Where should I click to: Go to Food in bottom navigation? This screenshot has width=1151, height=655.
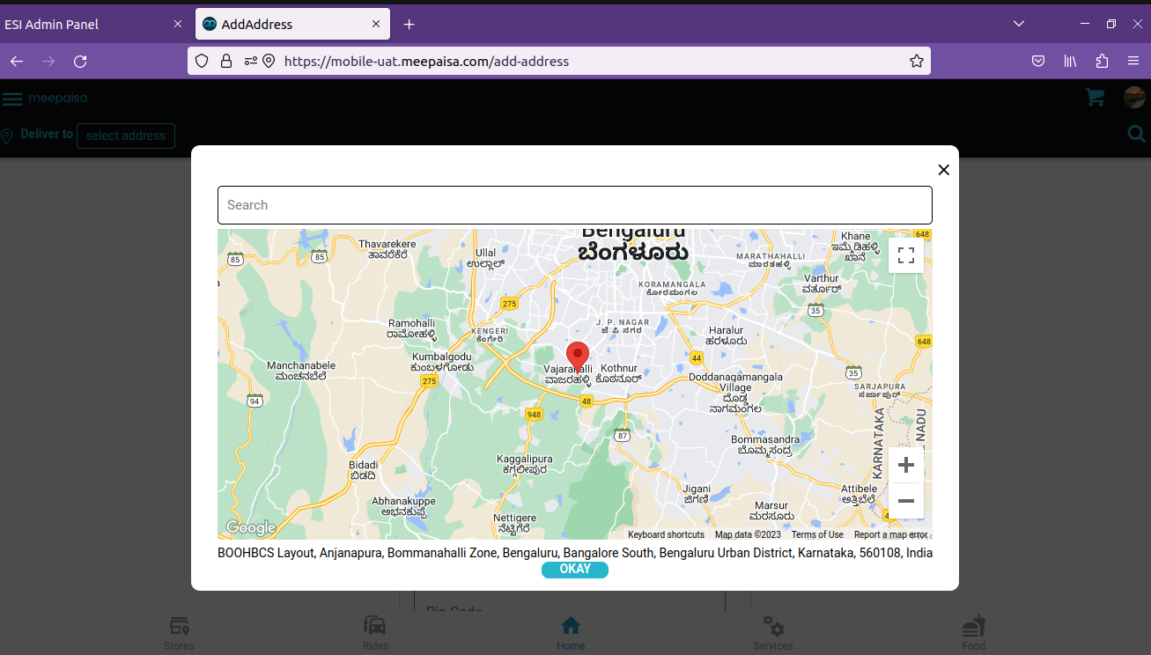click(x=974, y=634)
